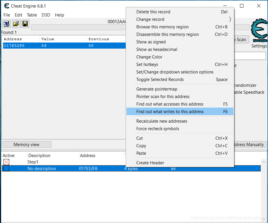Click the partially hidden Scan button
268x223 pixels.
tap(241, 40)
